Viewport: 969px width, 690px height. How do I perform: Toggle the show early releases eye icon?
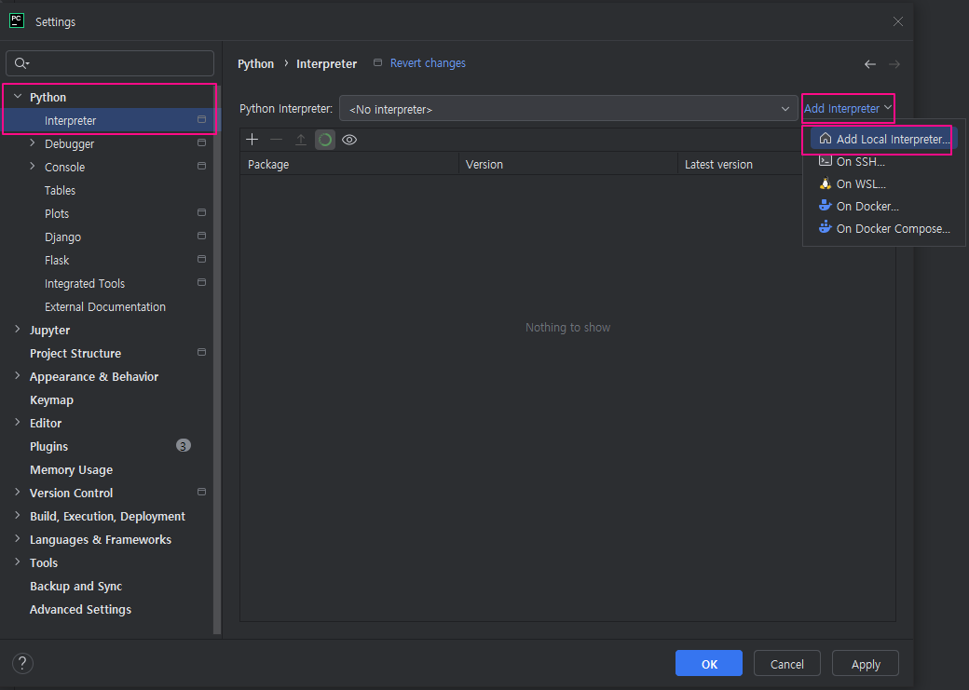349,140
